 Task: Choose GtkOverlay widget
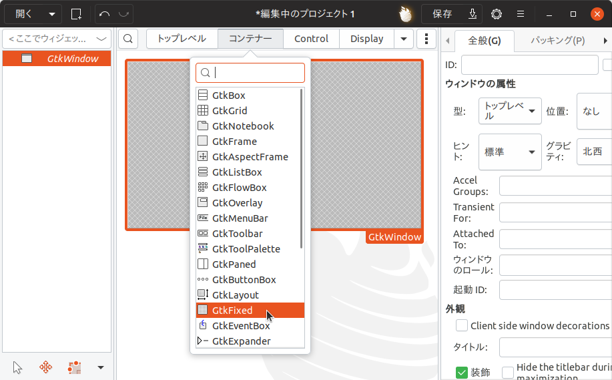[250, 203]
